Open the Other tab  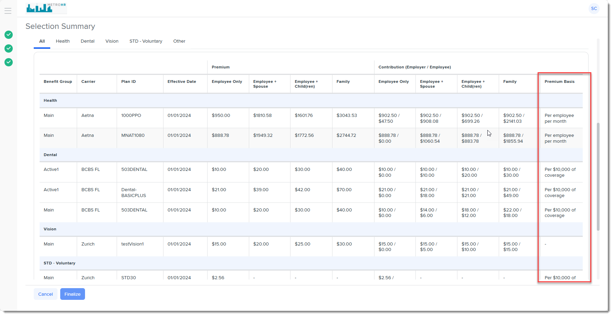(179, 41)
